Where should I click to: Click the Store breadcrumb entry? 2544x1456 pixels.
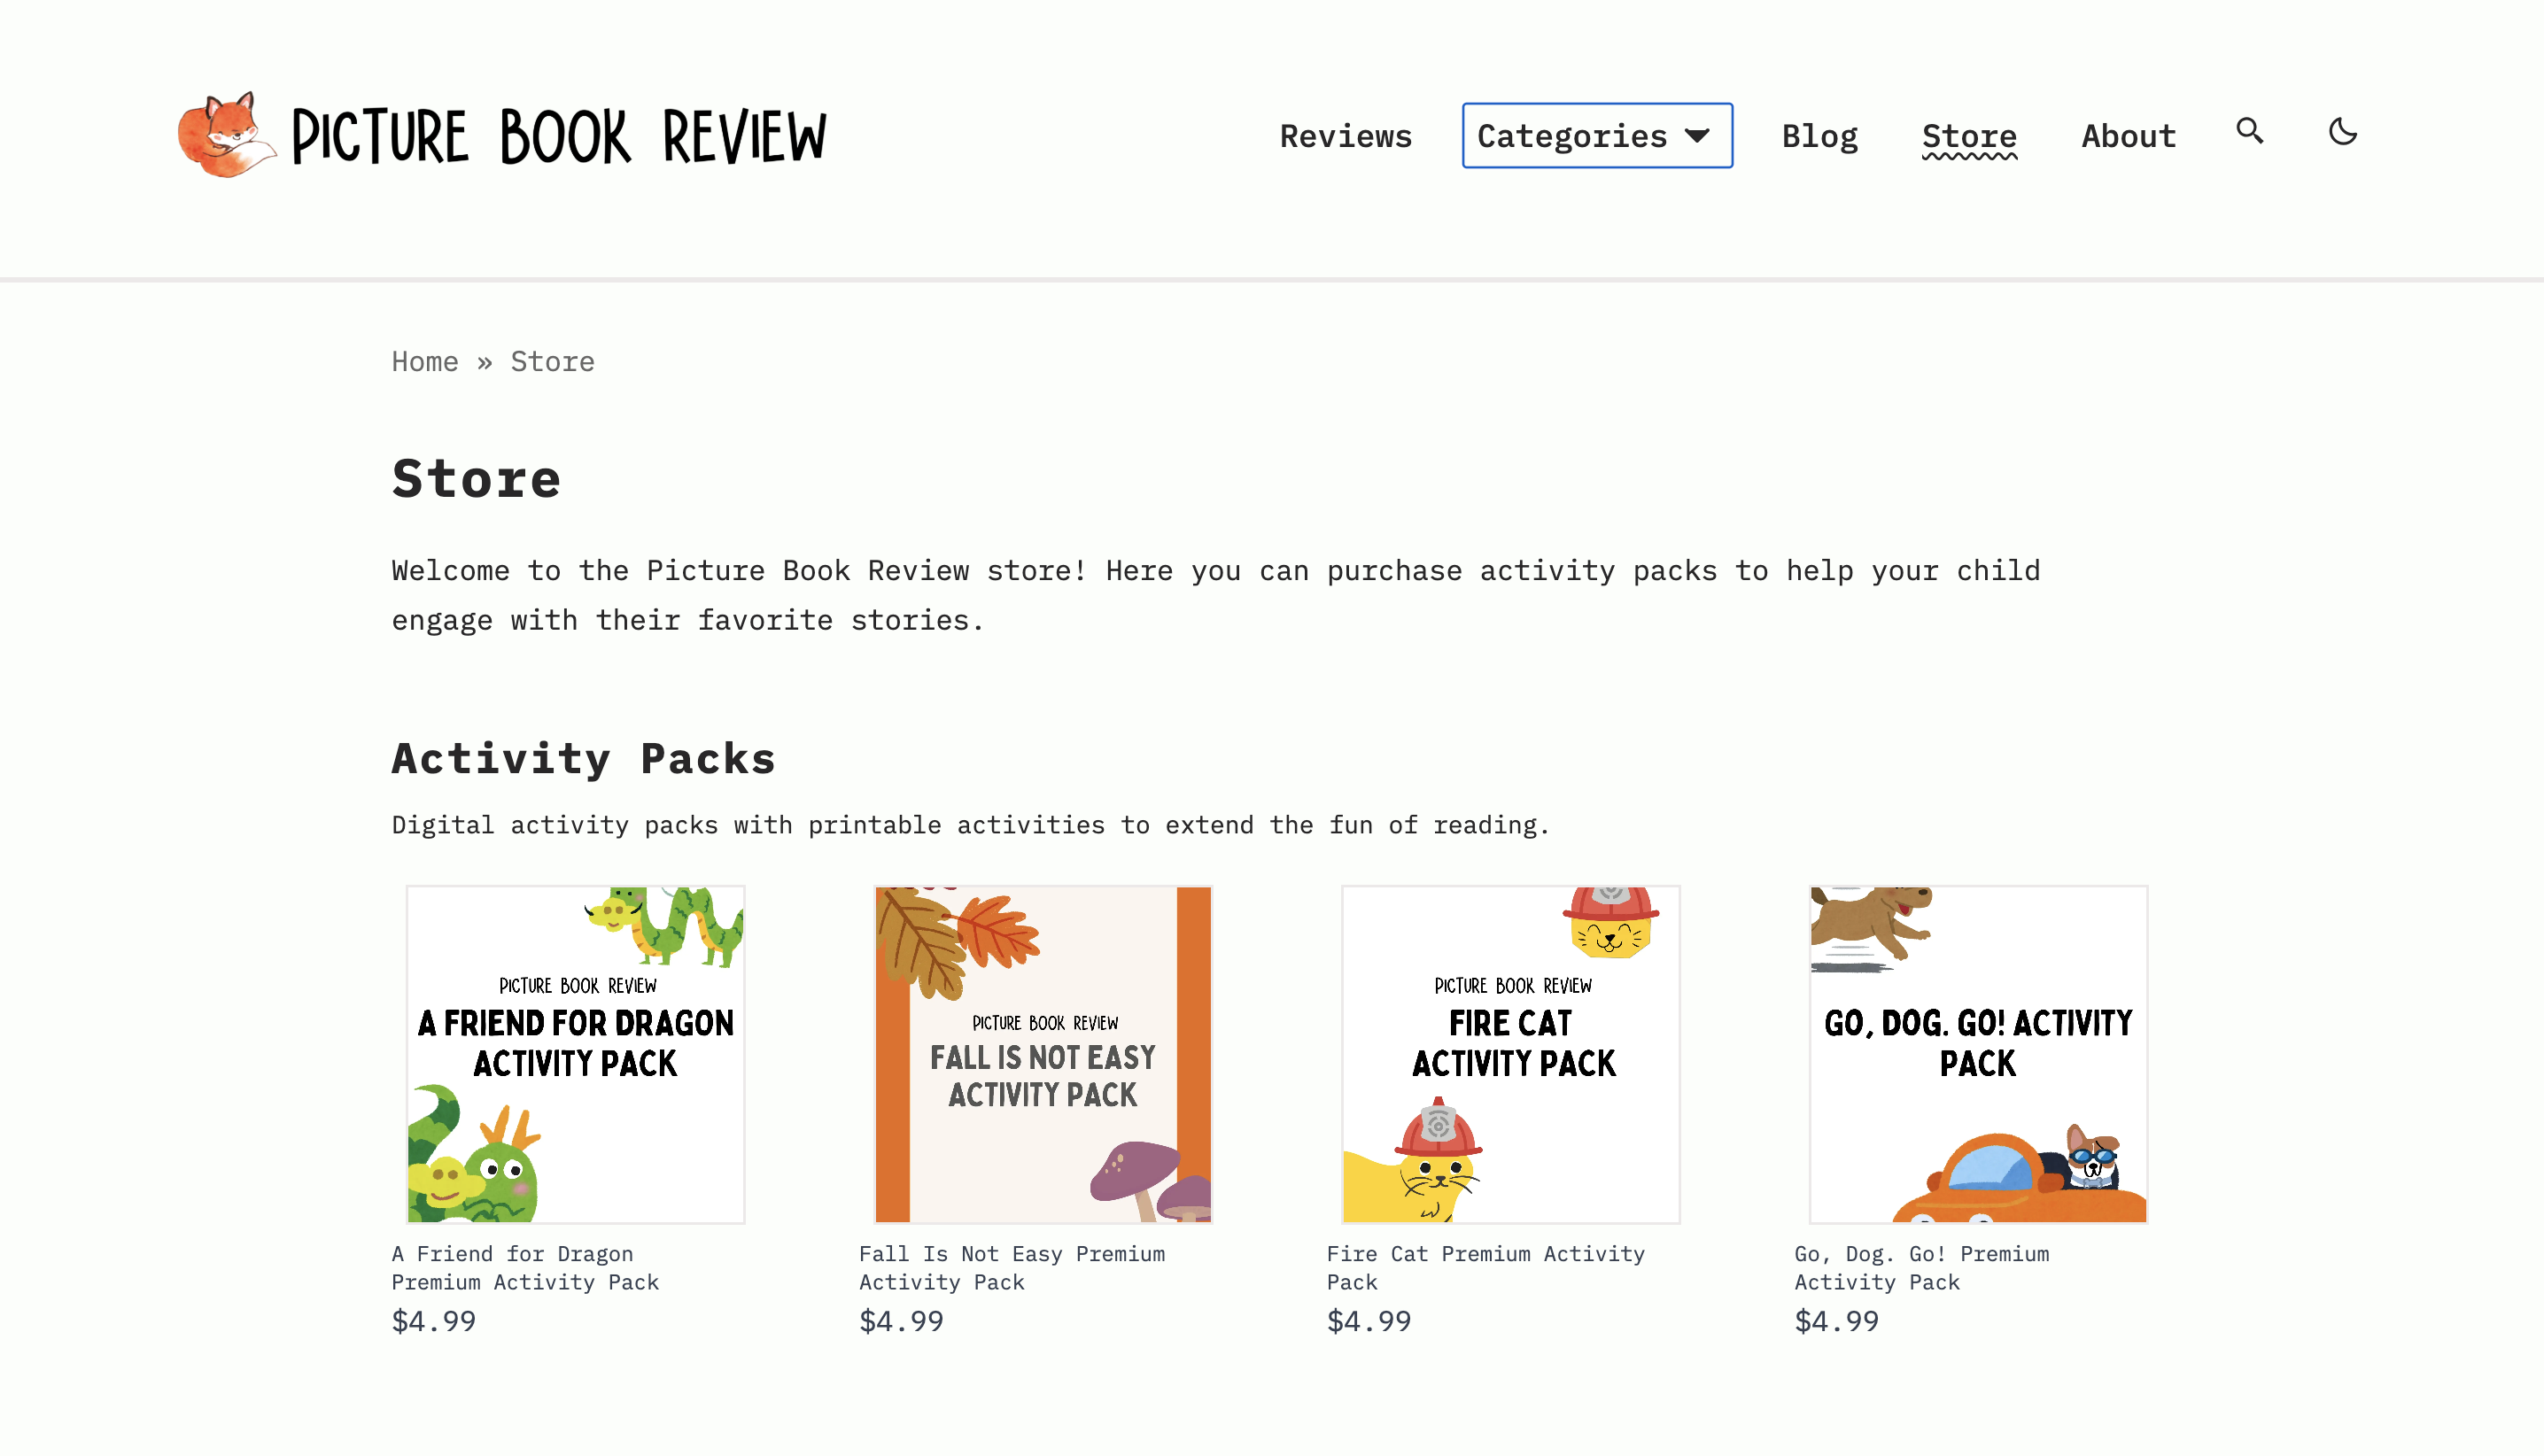pyautogui.click(x=552, y=361)
